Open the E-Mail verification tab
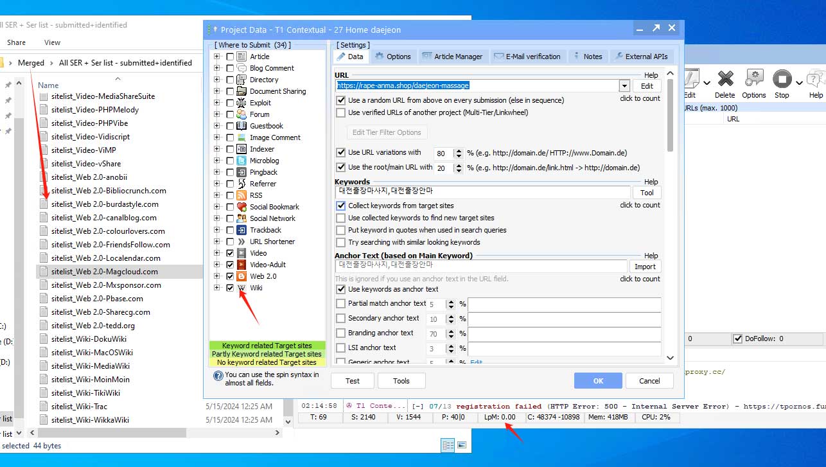The width and height of the screenshot is (826, 467). 527,57
